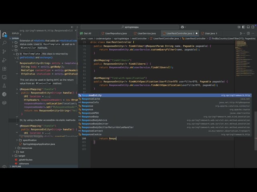Image resolution: width=257 pixels, height=192 pixels.
Task: Open run options dropdown arrow
Action: (x=244, y=33)
